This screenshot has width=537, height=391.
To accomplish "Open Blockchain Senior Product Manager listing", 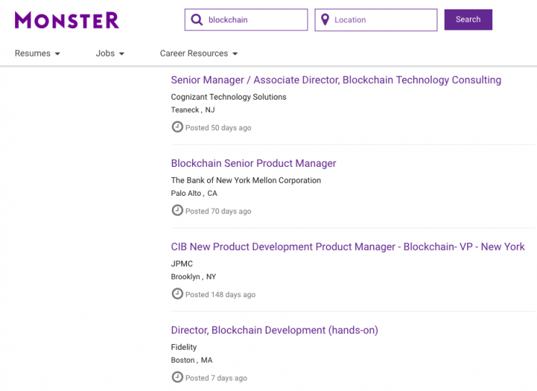I will pos(253,163).
